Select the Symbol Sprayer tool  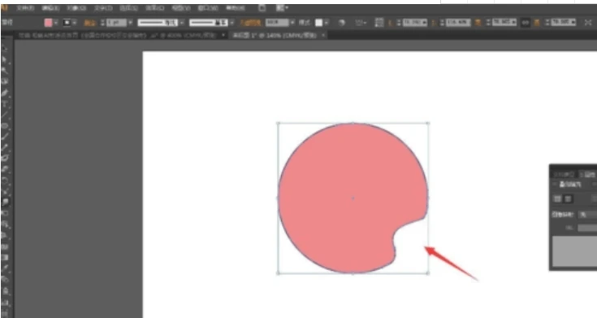point(5,290)
